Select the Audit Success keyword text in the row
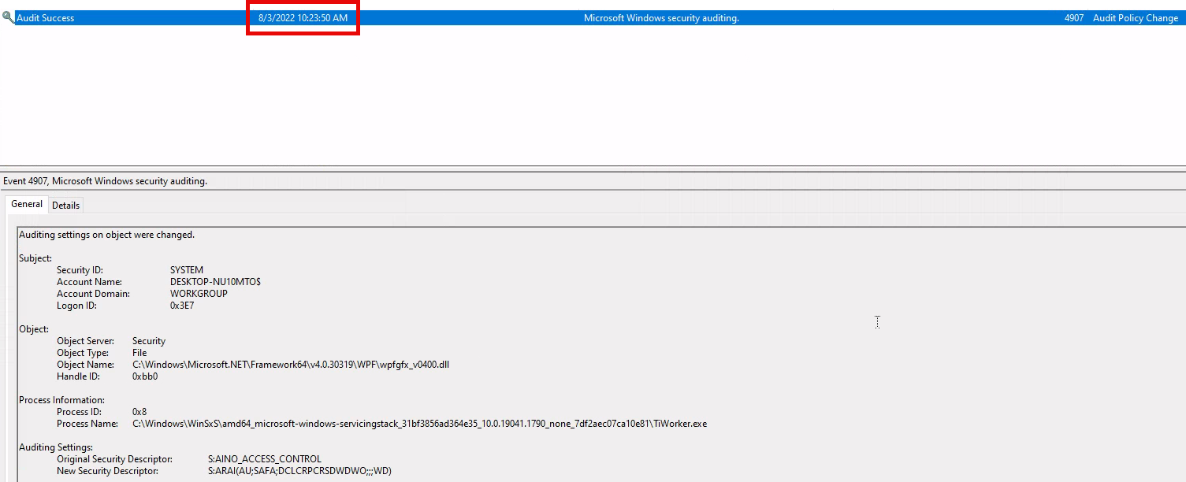The height and width of the screenshot is (482, 1186). coord(46,18)
